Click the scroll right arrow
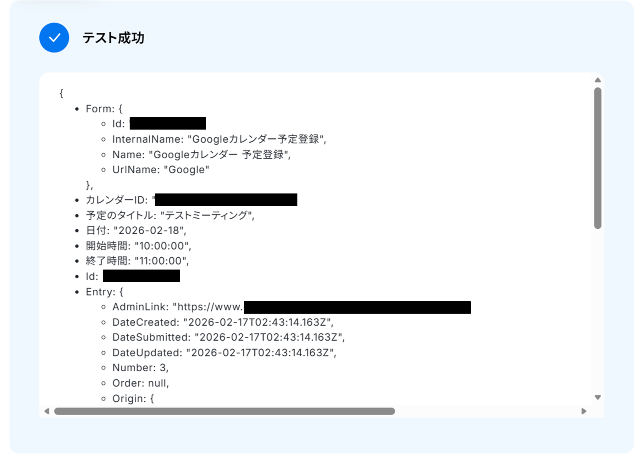 point(584,411)
